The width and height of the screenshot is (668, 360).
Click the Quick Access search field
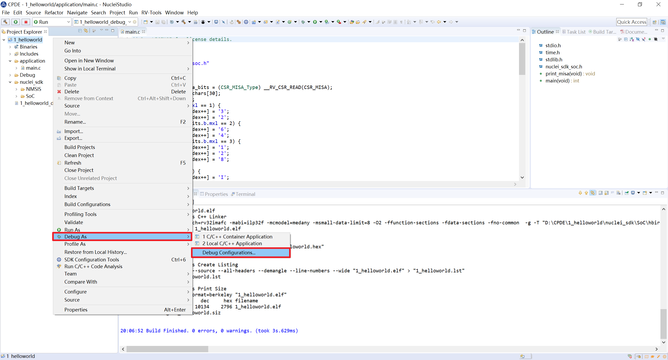[631, 22]
